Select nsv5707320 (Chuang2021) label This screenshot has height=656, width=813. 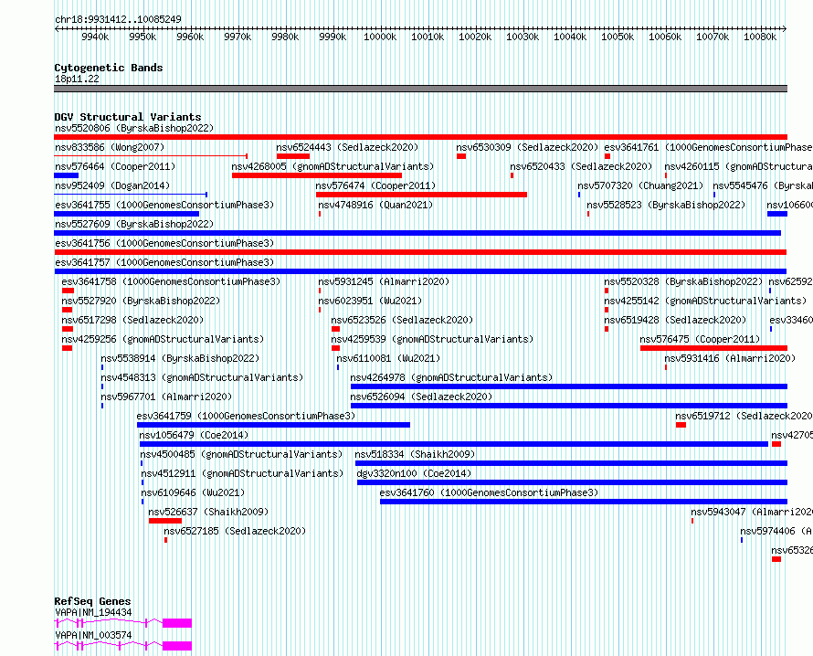click(640, 185)
